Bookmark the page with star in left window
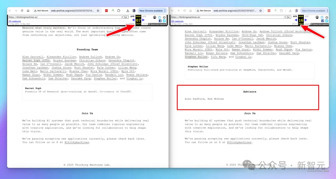Screen dimensions: 336x179 point(98,11)
